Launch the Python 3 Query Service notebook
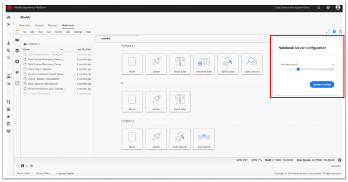Screen dimensions: 348x182 (x=252, y=64)
